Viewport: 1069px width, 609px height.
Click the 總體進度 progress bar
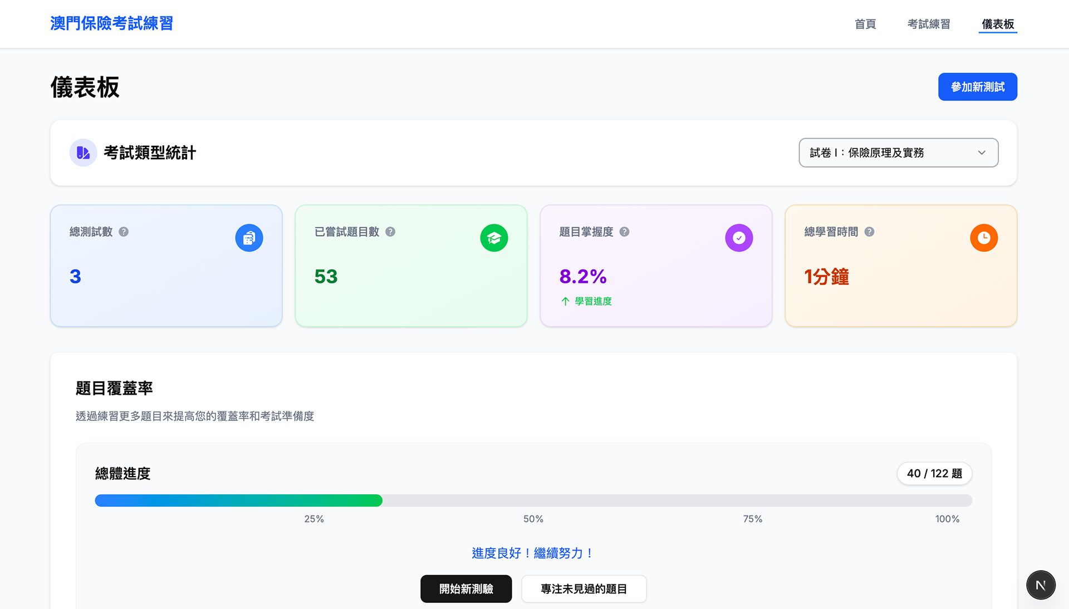pyautogui.click(x=533, y=500)
